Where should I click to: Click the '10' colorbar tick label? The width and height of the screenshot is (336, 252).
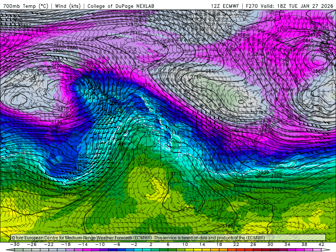(185, 244)
